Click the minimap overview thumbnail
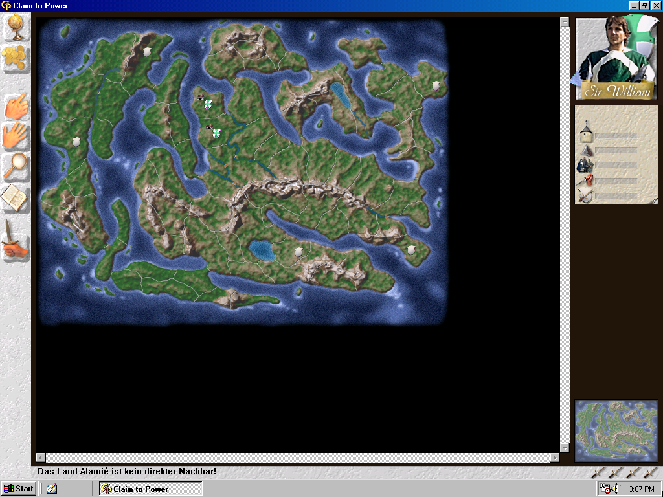Image resolution: width=663 pixels, height=497 pixels. 616,430
